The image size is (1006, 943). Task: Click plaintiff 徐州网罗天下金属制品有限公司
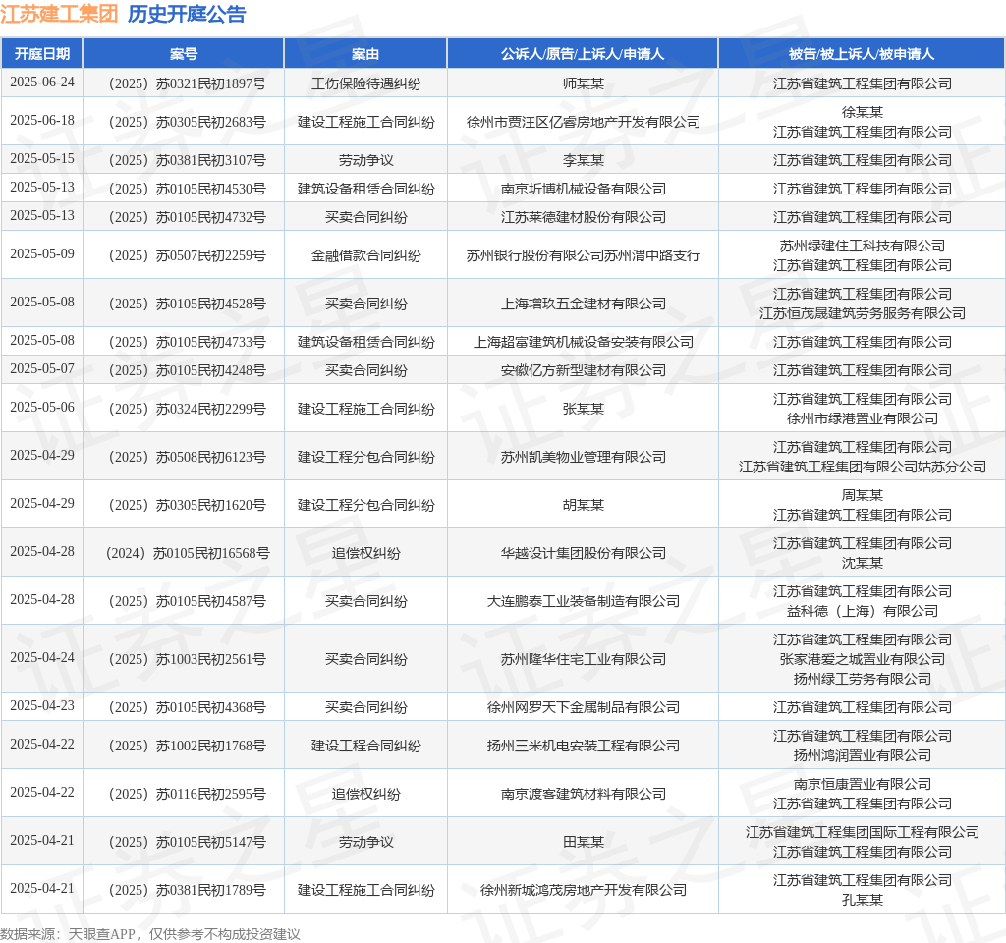584,707
